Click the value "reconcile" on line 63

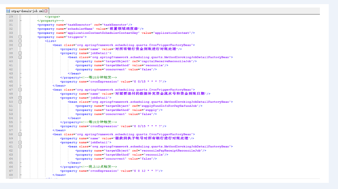[x=154, y=155]
